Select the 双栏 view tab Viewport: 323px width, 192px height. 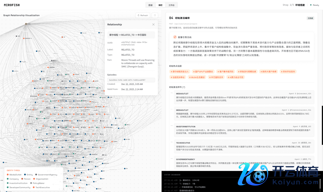tap(161, 5)
